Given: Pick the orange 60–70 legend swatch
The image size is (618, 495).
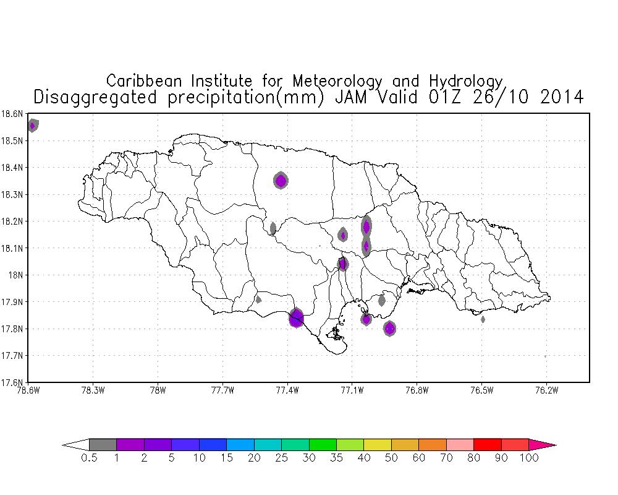Looking at the screenshot, I should click(x=433, y=444).
